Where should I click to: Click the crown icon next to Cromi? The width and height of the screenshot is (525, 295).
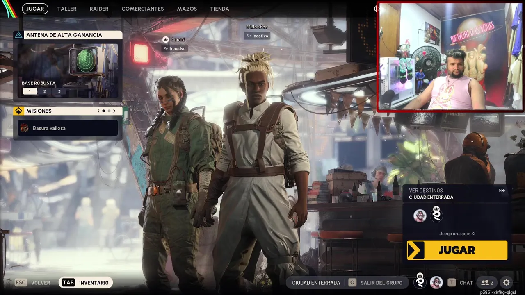point(166,40)
